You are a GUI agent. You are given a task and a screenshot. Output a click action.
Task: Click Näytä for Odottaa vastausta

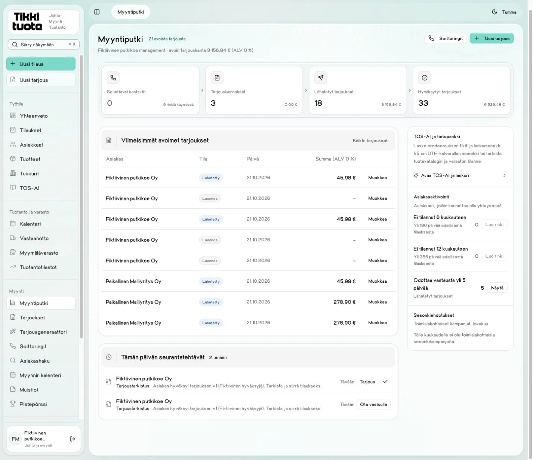pyautogui.click(x=497, y=288)
